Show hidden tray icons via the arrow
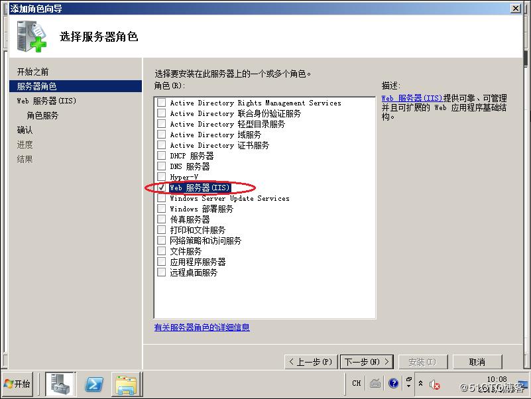The width and height of the screenshot is (531, 399). click(x=420, y=383)
